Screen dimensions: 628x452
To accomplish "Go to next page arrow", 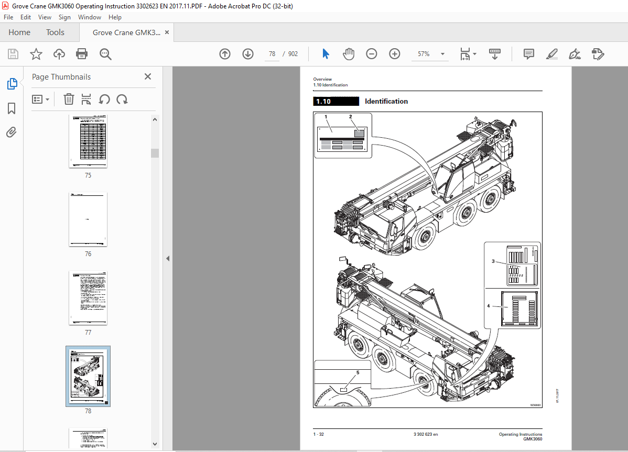I will pyautogui.click(x=248, y=53).
